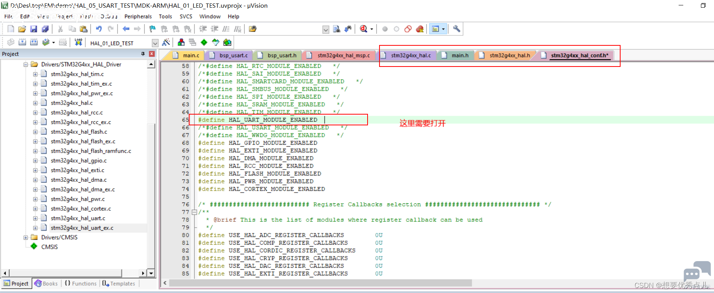Click the Open file folder icon
The image size is (714, 293).
click(22, 29)
